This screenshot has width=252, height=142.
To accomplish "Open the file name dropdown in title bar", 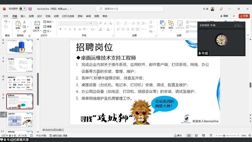I will (x=71, y=9).
